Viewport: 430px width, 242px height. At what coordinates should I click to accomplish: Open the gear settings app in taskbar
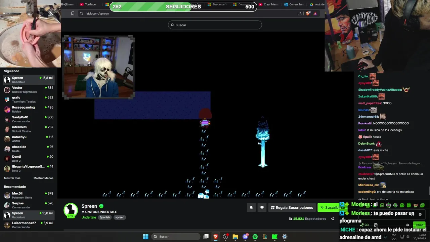(285, 237)
